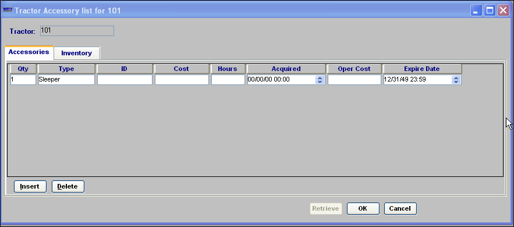
Task: Click the Delete button
Action: click(68, 186)
